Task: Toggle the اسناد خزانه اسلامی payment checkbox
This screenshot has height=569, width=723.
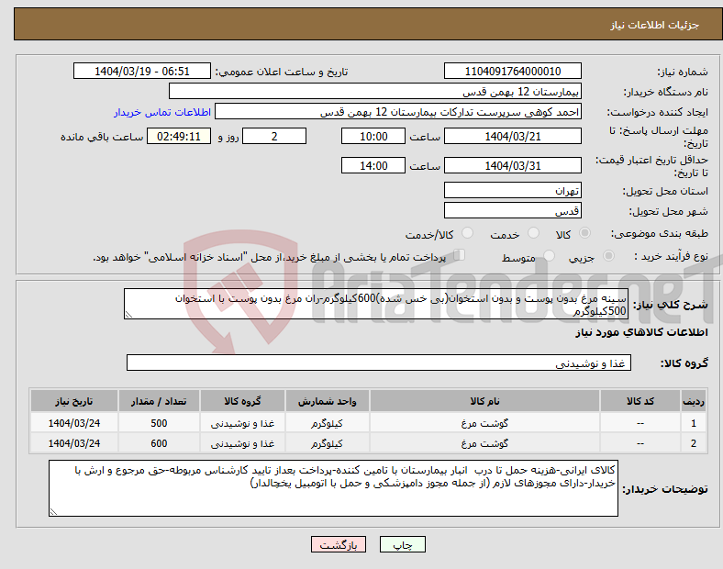Action: (x=460, y=254)
